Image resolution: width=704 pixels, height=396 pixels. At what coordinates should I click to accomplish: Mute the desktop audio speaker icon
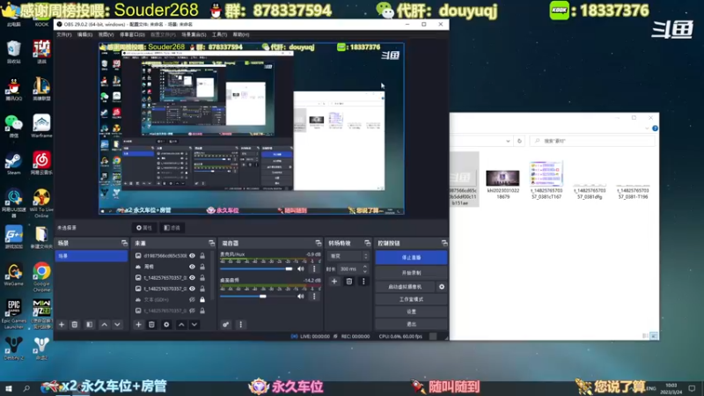point(301,297)
